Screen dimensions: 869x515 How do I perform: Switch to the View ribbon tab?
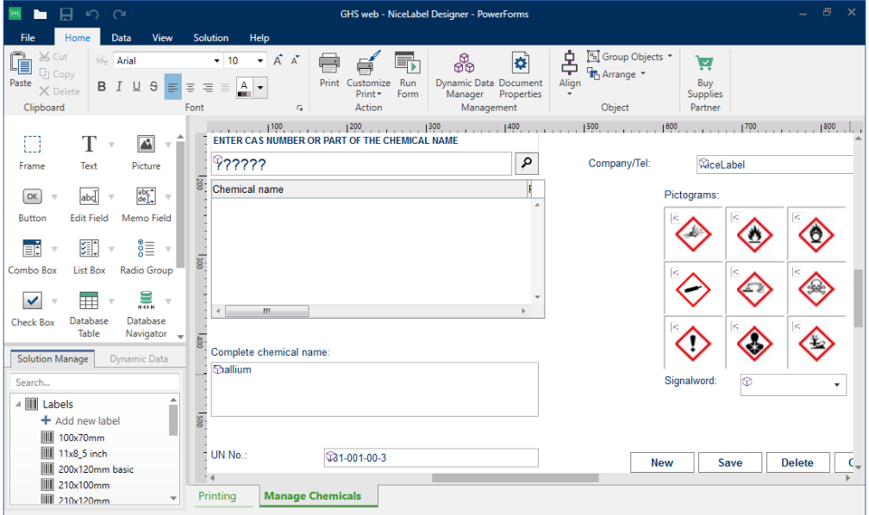point(162,38)
